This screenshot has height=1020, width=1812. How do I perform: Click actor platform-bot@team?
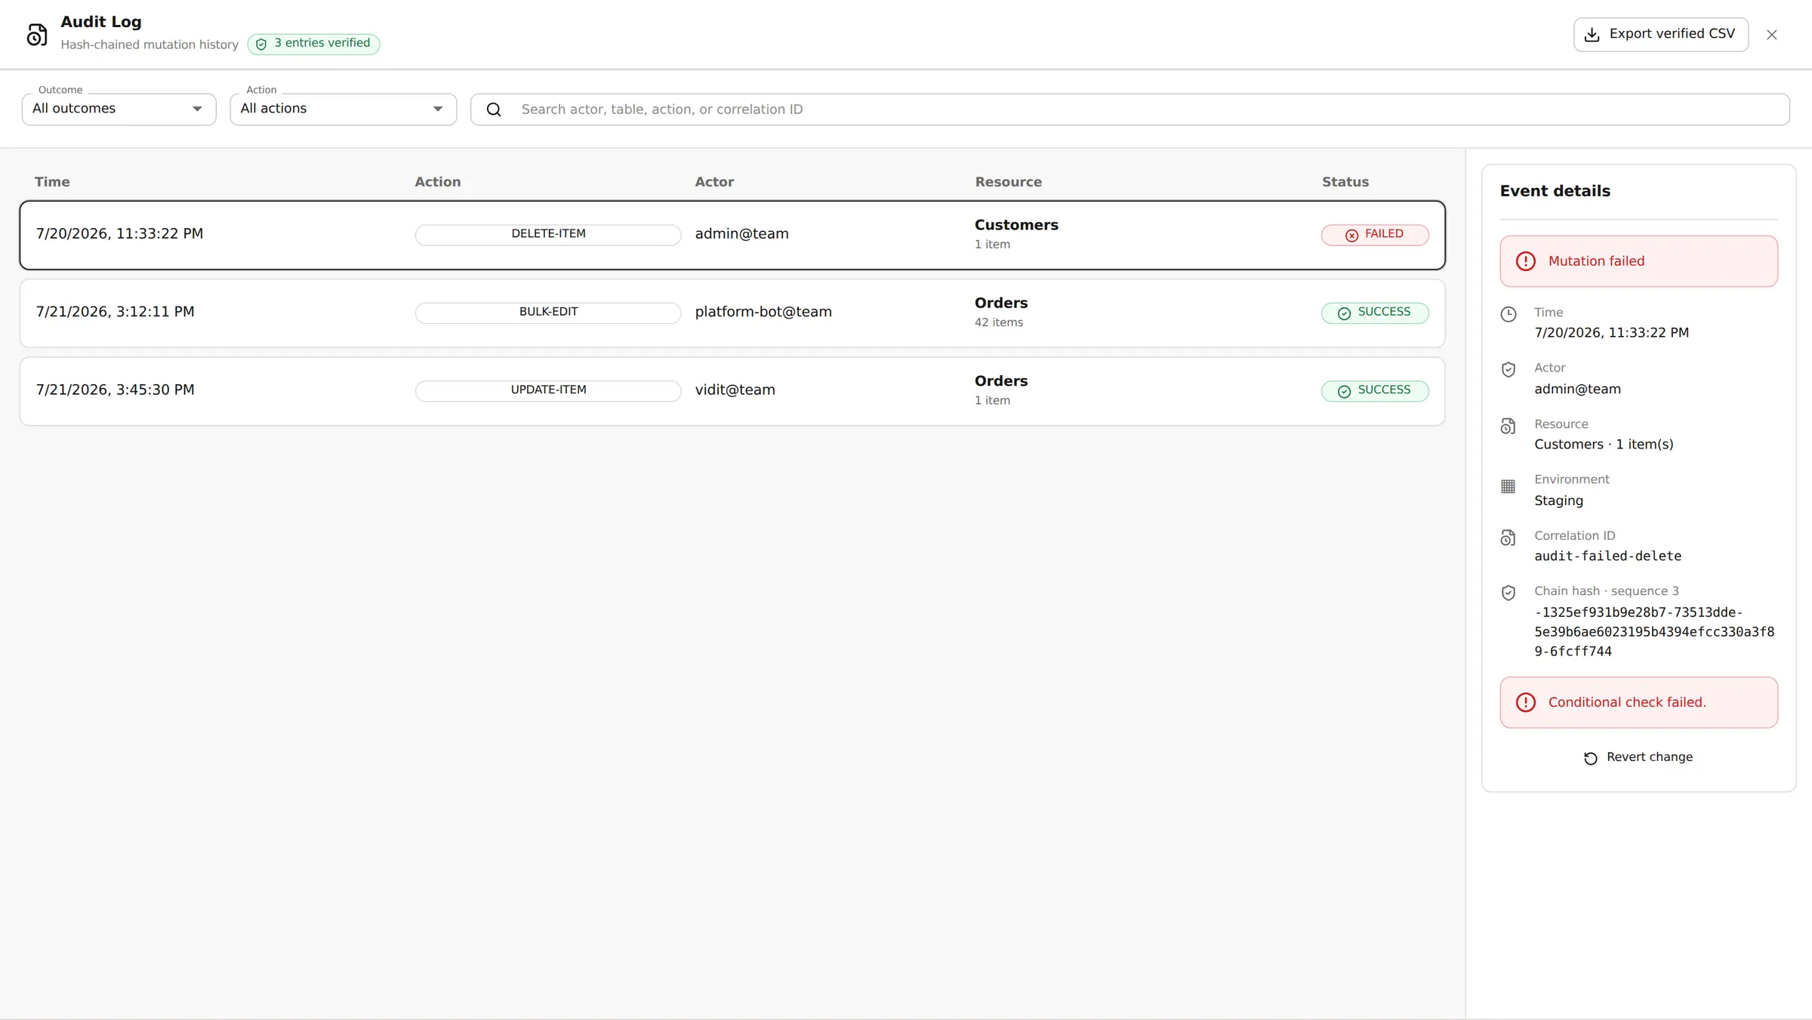pyautogui.click(x=763, y=312)
